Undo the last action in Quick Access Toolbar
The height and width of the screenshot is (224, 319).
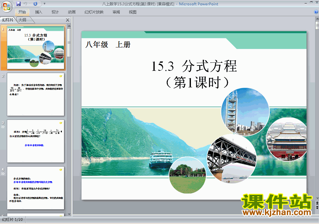pos(25,4)
